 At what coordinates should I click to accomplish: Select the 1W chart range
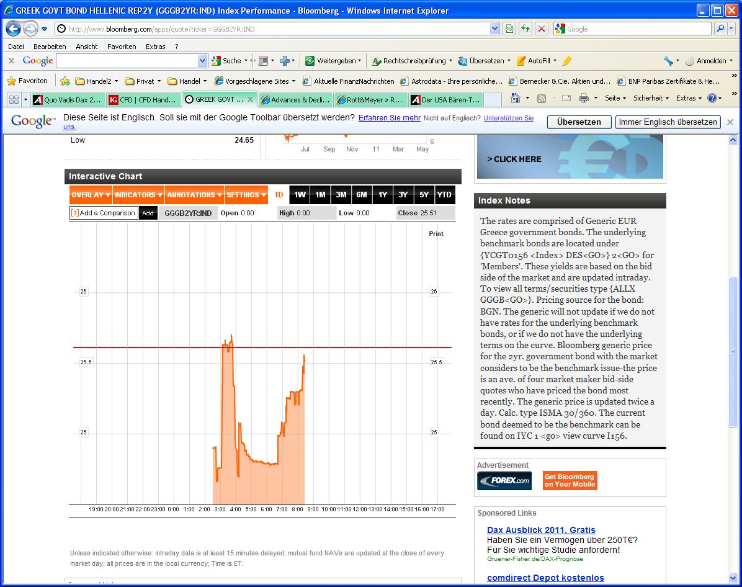[300, 195]
